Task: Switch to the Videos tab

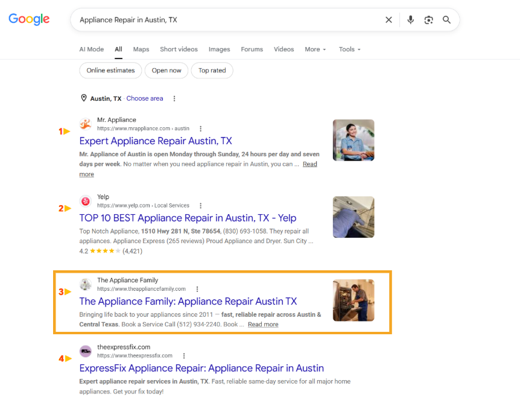Action: click(x=284, y=49)
